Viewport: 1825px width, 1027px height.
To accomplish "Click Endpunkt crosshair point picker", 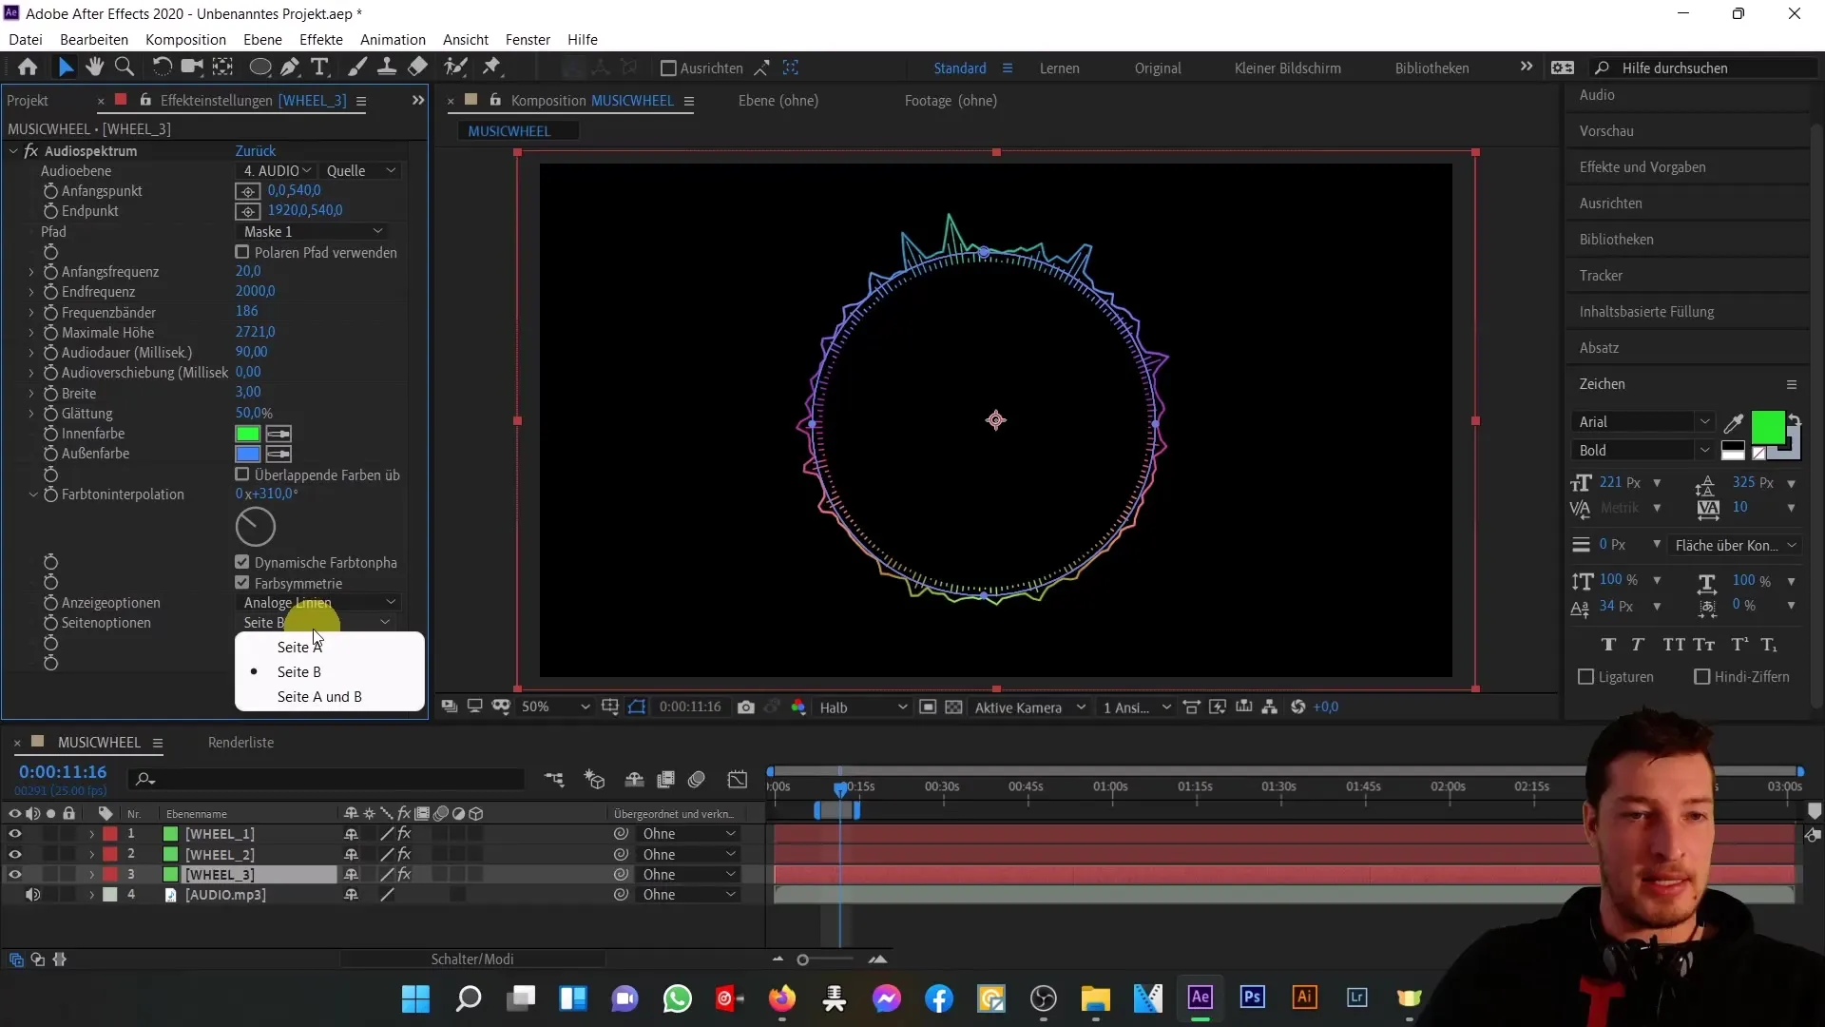I will tap(247, 211).
